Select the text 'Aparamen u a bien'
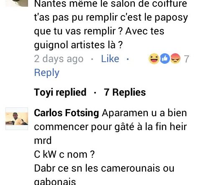This screenshot has height=185, width=201. (x=144, y=113)
